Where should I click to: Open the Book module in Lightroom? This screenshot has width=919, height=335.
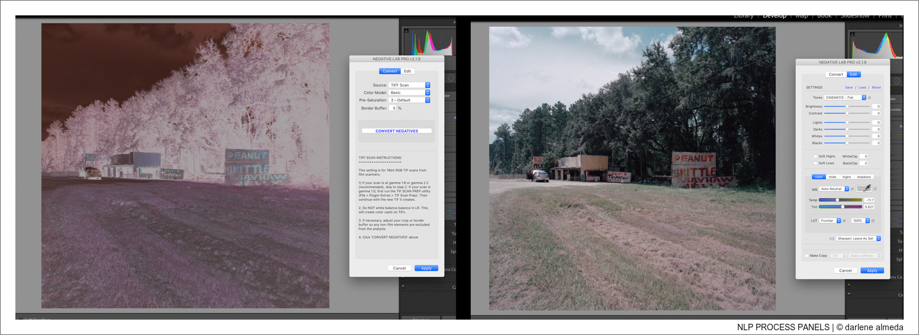[x=824, y=16]
